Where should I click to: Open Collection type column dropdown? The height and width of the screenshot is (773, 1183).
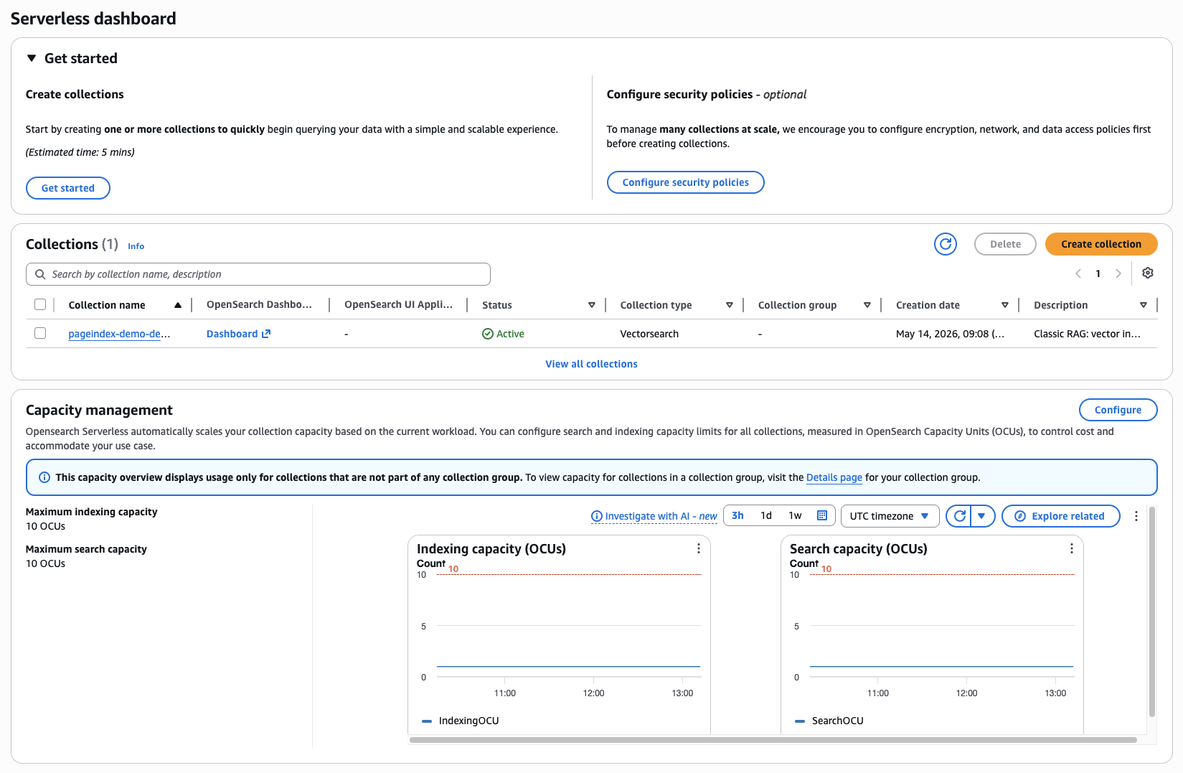coord(730,305)
